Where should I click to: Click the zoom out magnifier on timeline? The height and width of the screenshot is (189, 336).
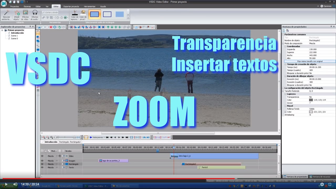pyautogui.click(x=48, y=137)
